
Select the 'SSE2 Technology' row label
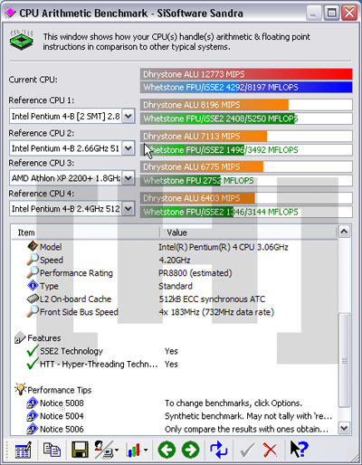[x=71, y=351]
